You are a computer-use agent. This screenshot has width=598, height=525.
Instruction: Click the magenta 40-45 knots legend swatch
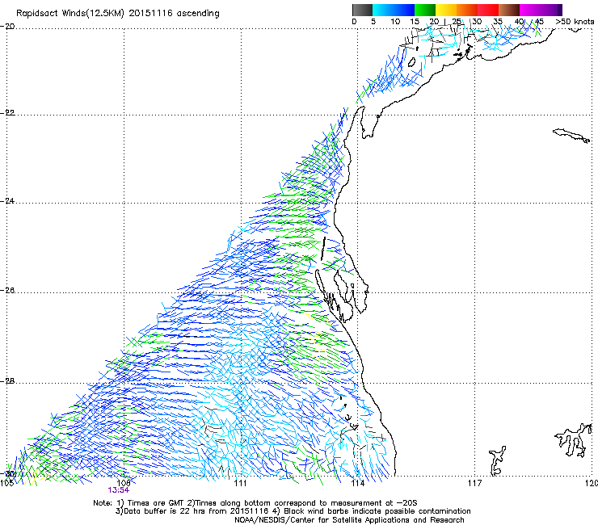tap(530, 10)
